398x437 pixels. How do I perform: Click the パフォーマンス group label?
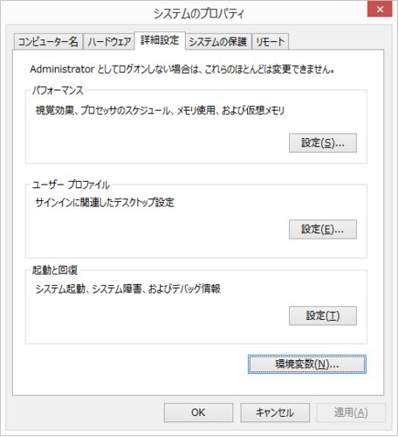[58, 90]
